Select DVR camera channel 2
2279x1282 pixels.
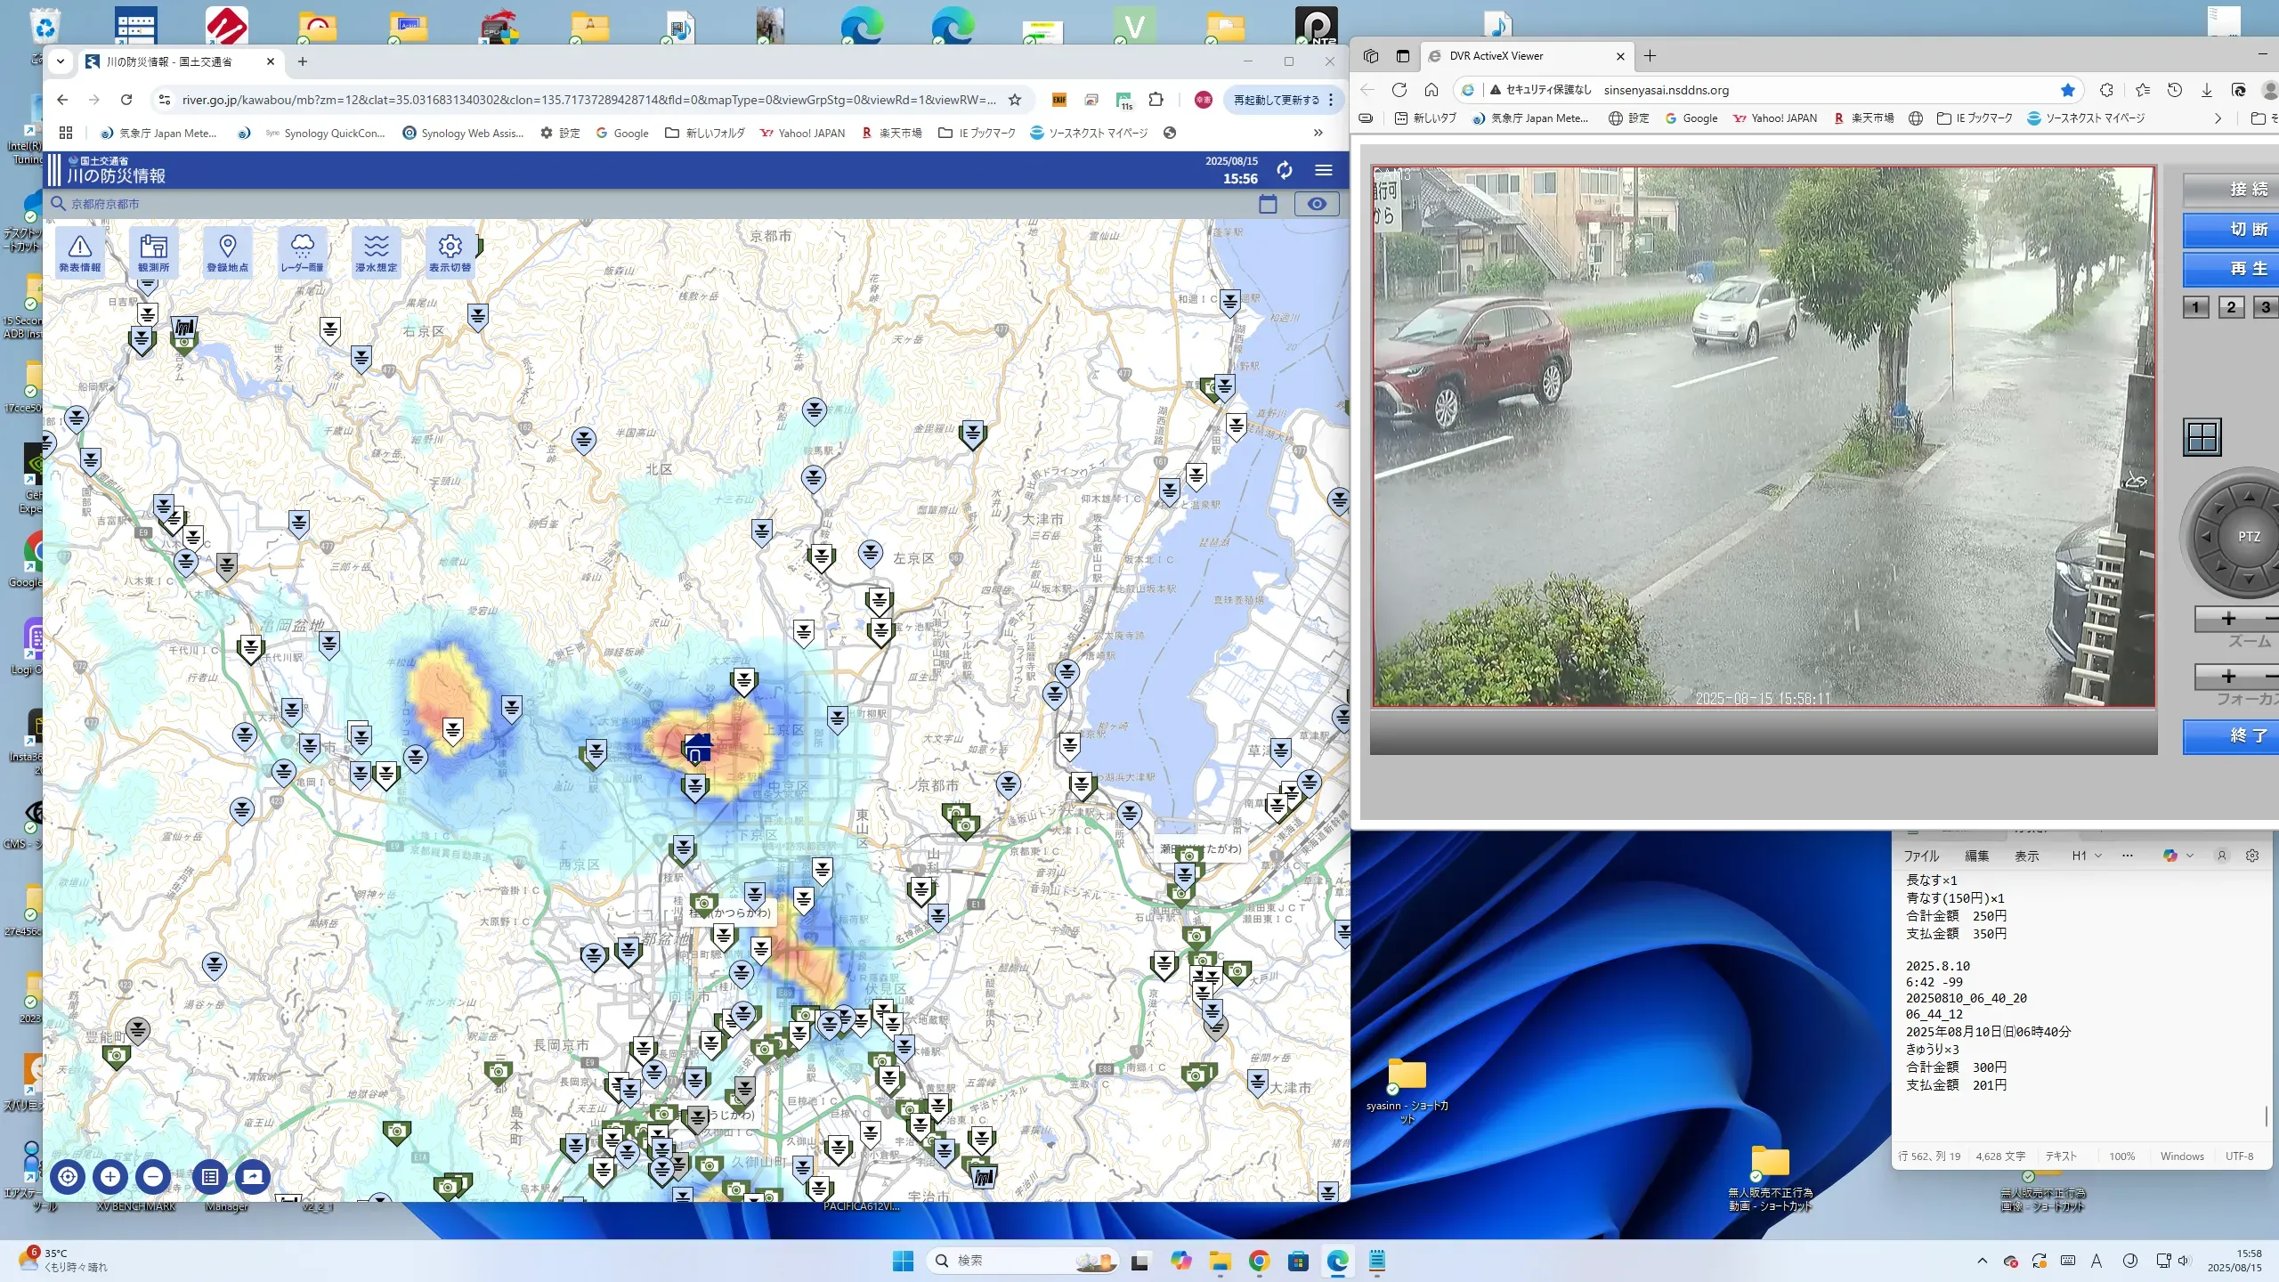tap(2230, 307)
